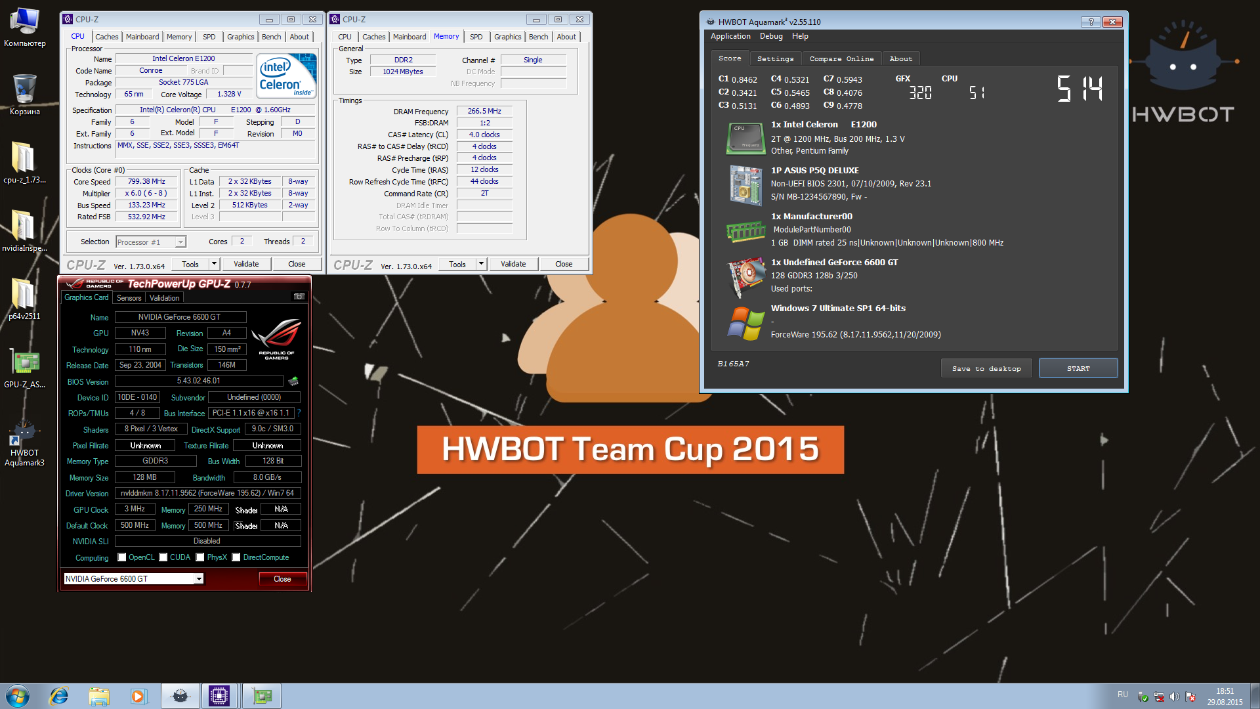Image resolution: width=1260 pixels, height=709 pixels.
Task: Click the RAM memory icon in Aquamark
Action: point(745,231)
